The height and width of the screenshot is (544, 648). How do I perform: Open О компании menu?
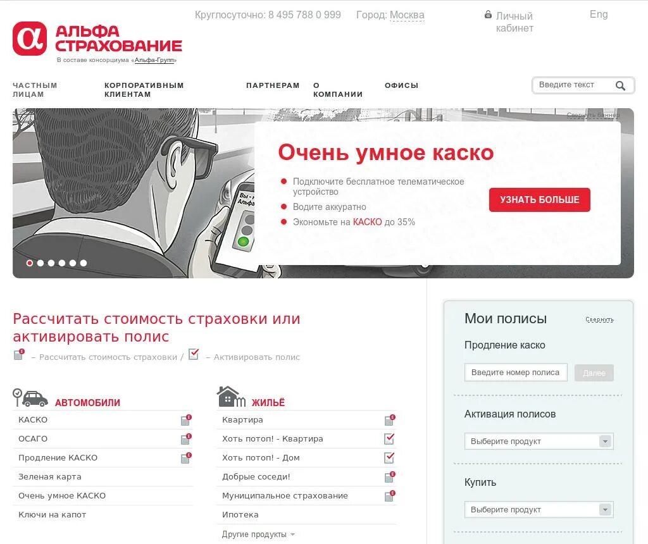(338, 90)
